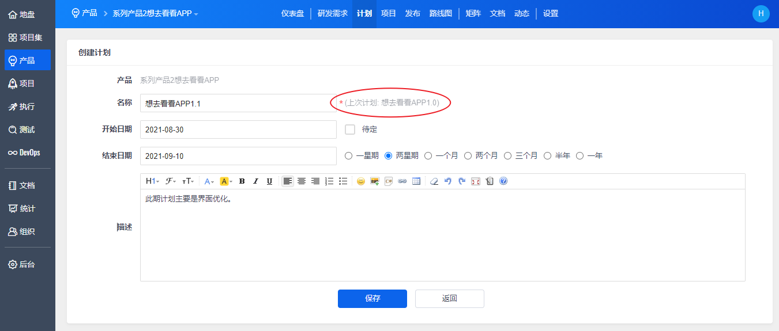The height and width of the screenshot is (331, 779).
Task: Open the H1 heading dropdown
Action: 152,181
